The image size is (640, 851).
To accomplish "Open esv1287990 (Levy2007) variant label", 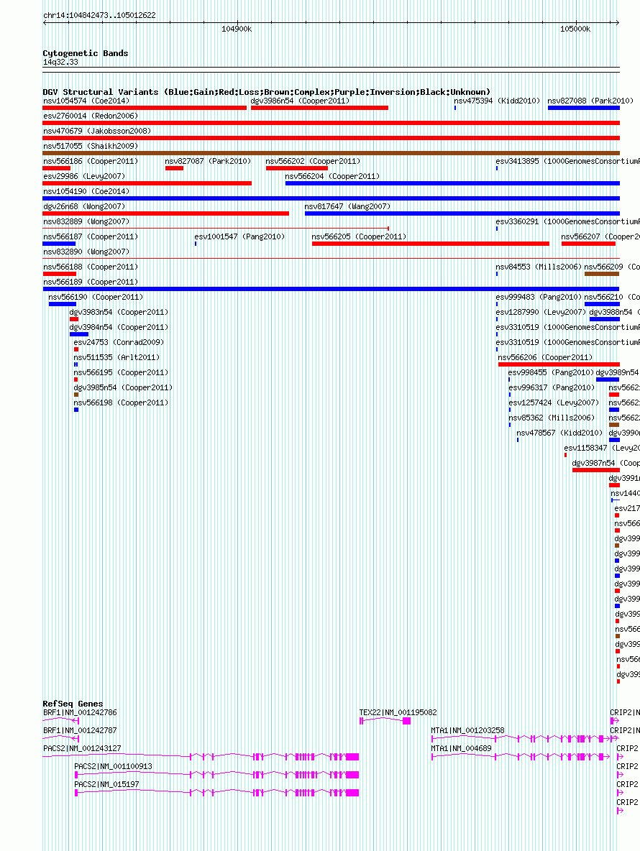I will pyautogui.click(x=541, y=313).
